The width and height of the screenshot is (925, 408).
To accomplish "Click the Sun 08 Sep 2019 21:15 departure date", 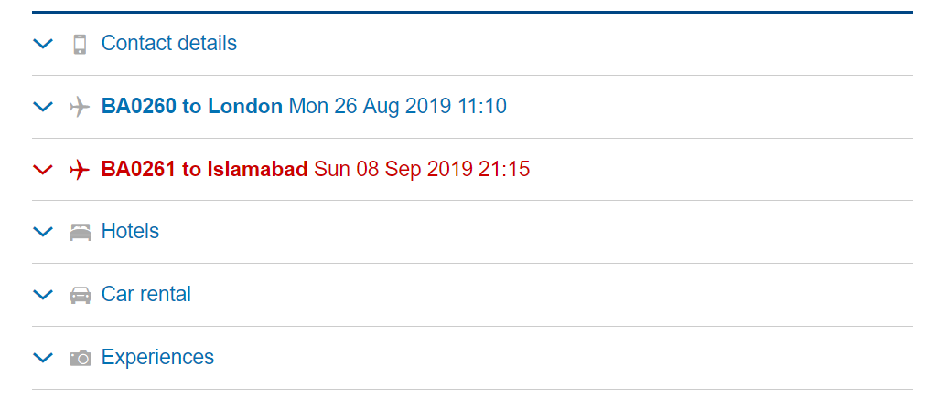I will [422, 169].
